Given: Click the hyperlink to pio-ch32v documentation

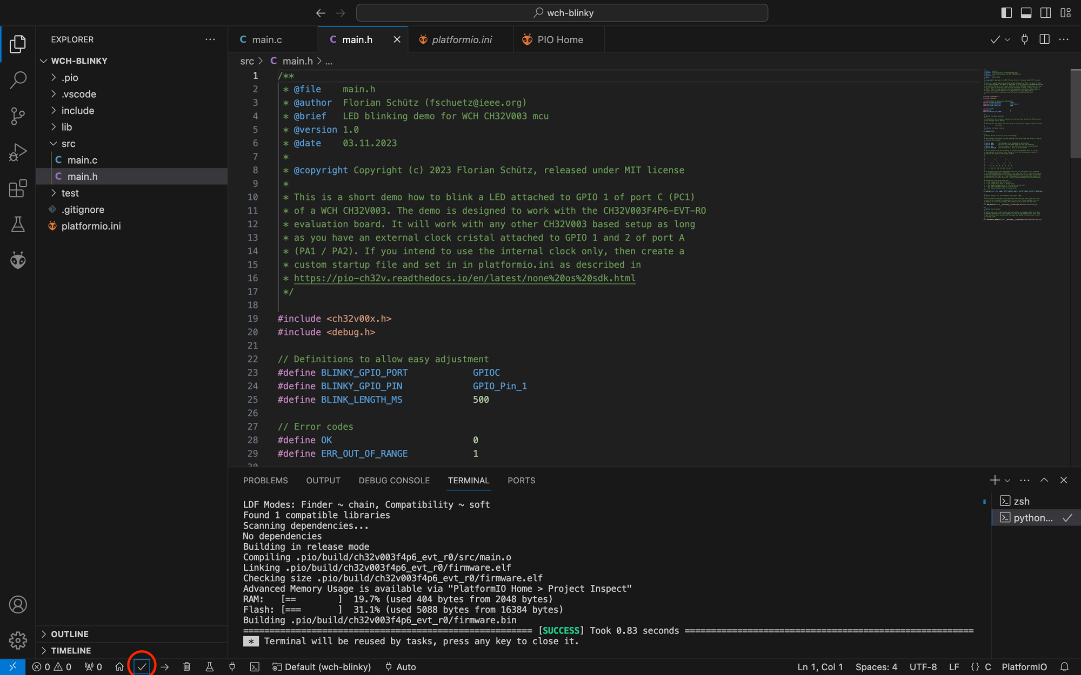Looking at the screenshot, I should [465, 278].
